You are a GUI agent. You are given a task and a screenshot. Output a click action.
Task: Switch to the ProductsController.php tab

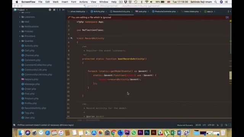(165, 11)
